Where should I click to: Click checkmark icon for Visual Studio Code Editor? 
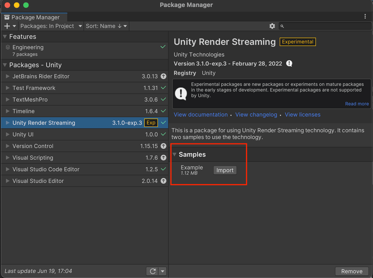point(163,169)
